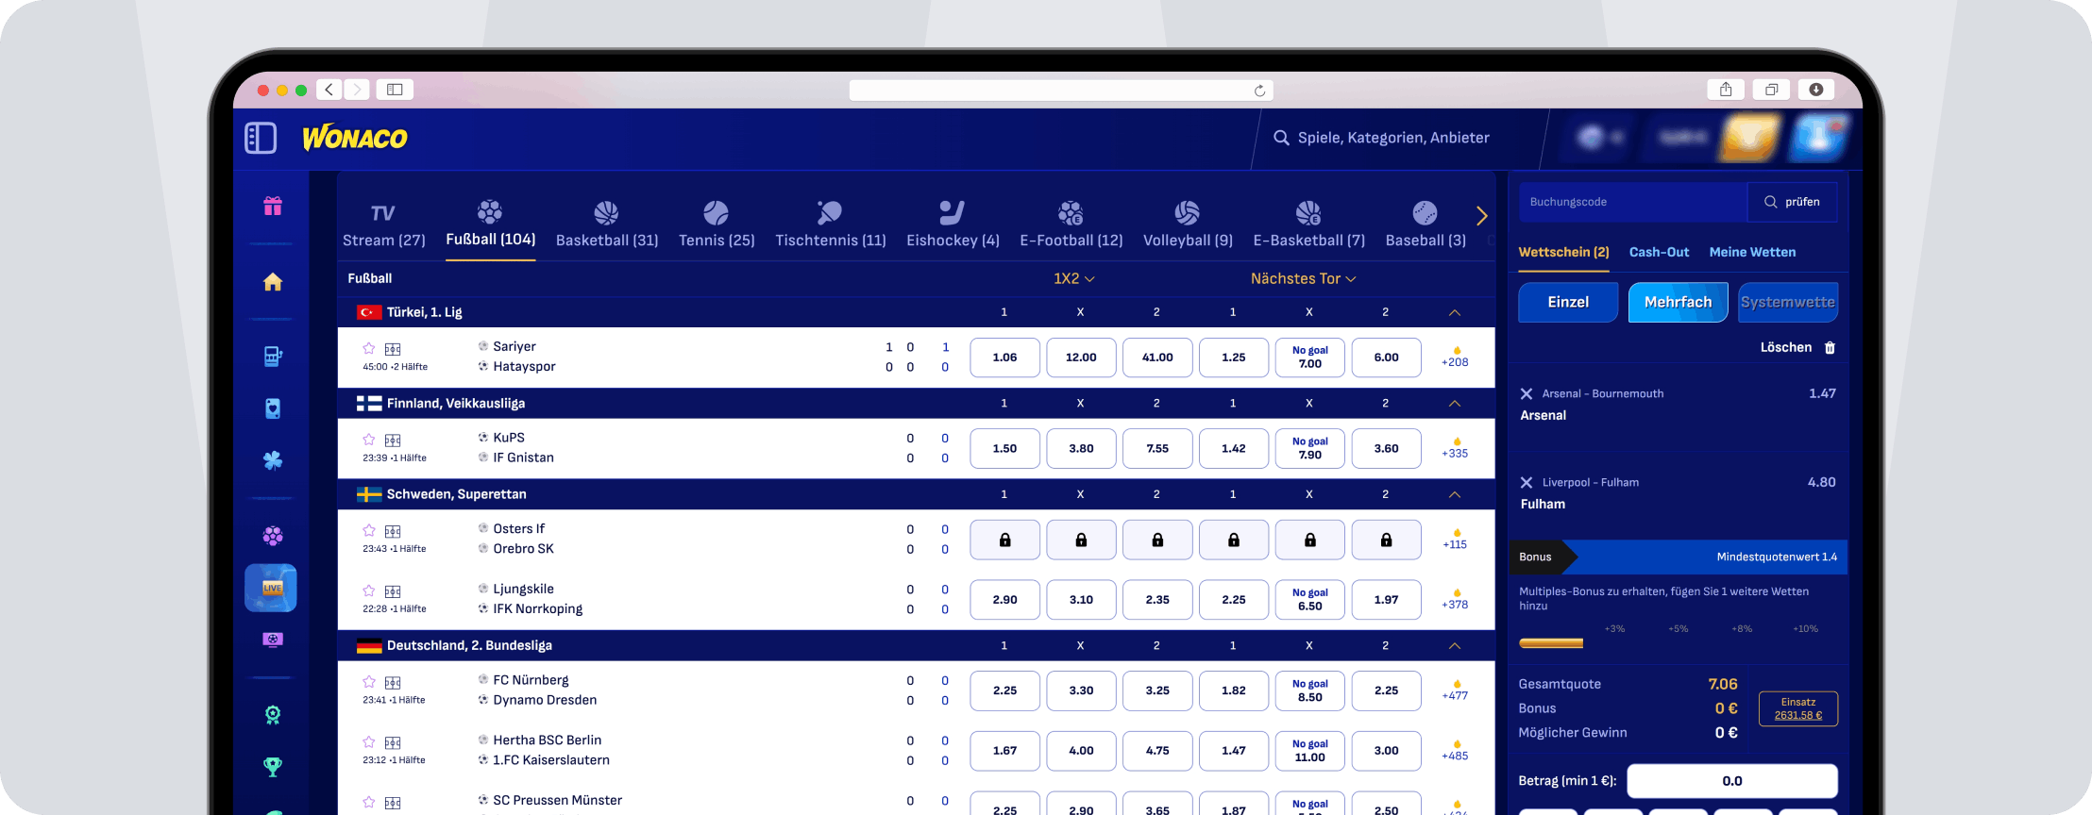Viewport: 2092px width, 815px height.
Task: Click the browser back arrow
Action: pyautogui.click(x=329, y=90)
